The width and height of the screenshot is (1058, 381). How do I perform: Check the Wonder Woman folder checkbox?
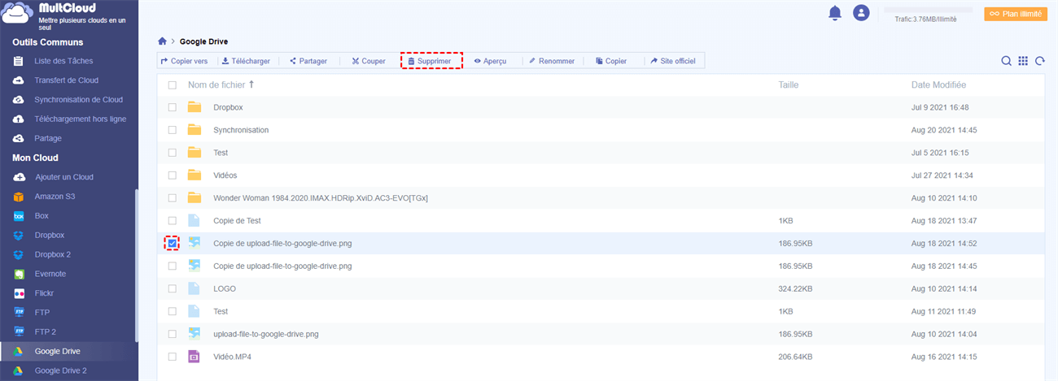point(172,198)
